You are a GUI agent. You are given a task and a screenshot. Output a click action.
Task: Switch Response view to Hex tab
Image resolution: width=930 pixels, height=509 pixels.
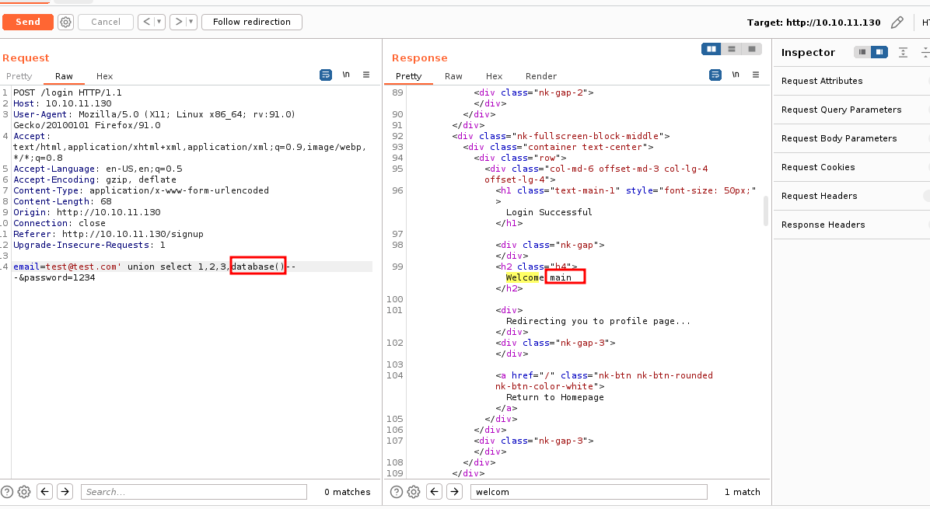tap(494, 76)
